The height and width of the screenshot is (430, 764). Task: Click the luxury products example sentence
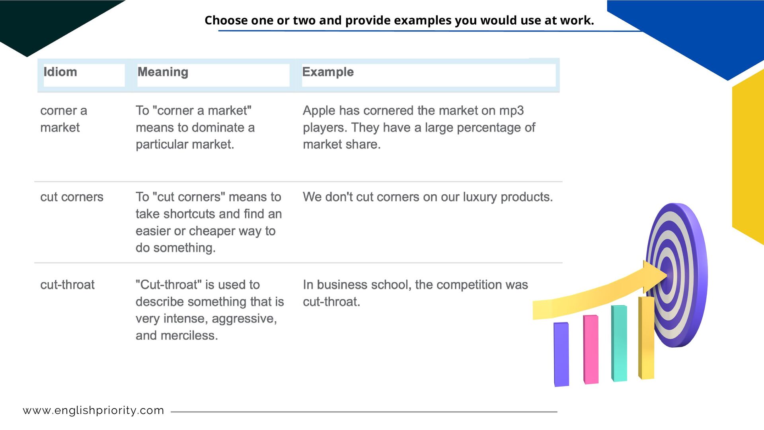click(428, 197)
